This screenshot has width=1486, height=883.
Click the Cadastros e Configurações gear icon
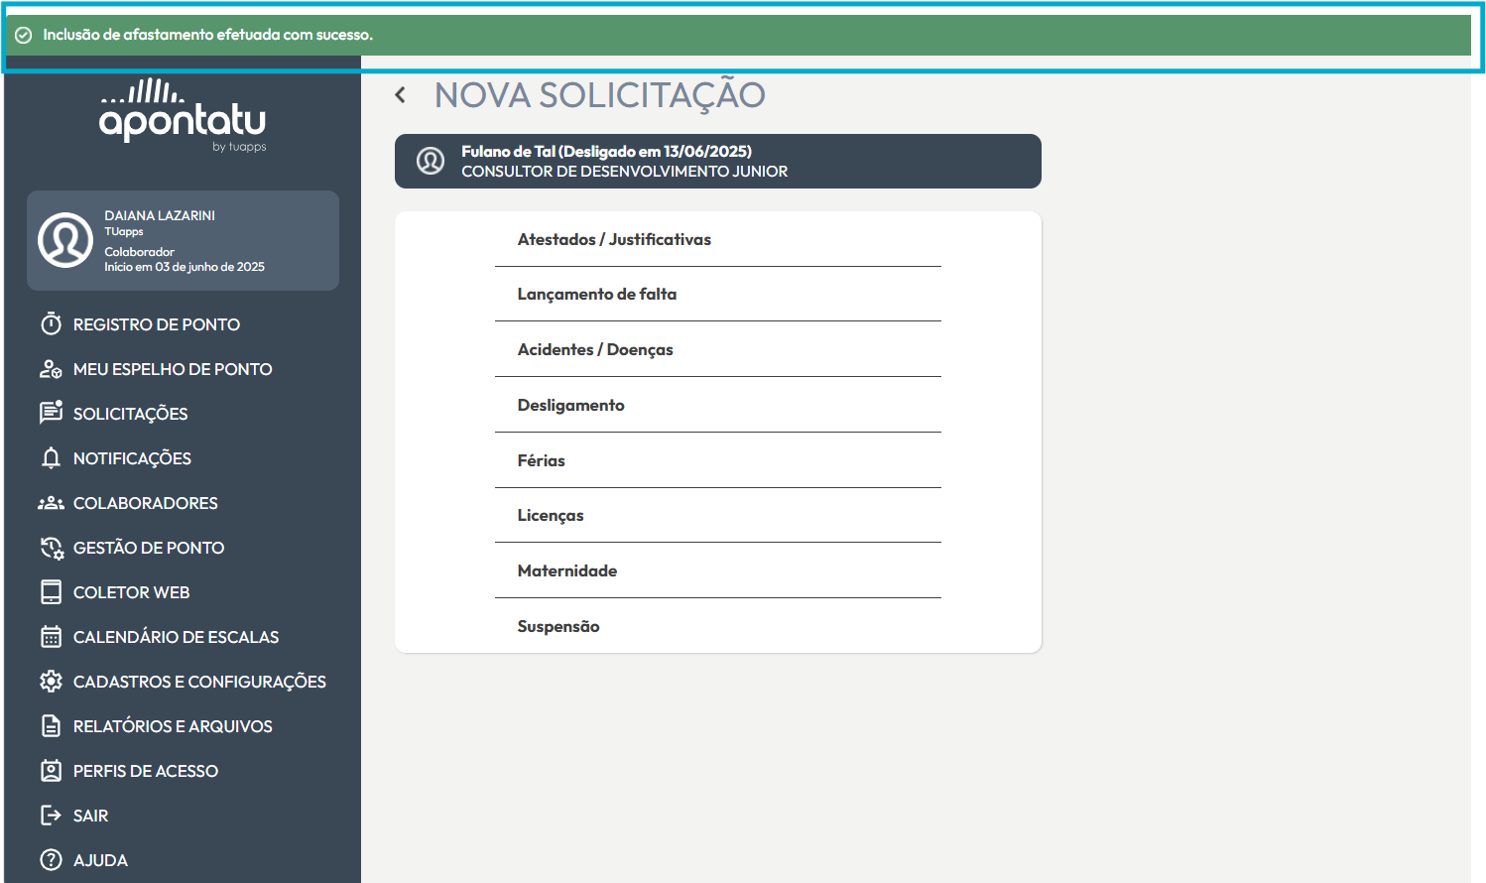click(x=51, y=682)
